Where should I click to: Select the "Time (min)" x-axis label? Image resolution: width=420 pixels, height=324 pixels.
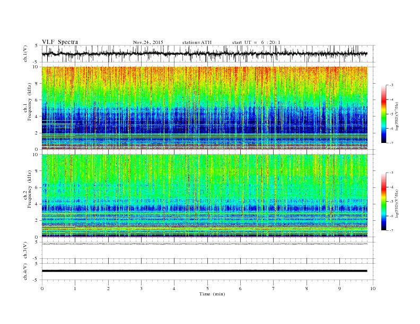(212, 294)
